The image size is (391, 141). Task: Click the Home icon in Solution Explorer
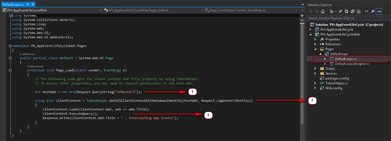[323, 11]
